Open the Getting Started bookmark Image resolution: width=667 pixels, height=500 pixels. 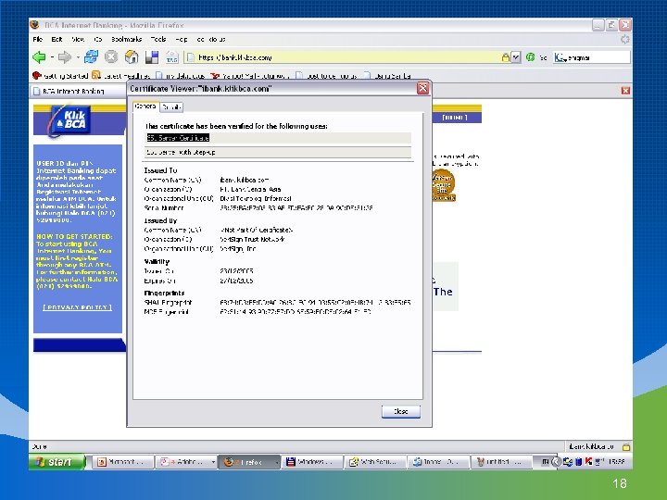[x=60, y=76]
